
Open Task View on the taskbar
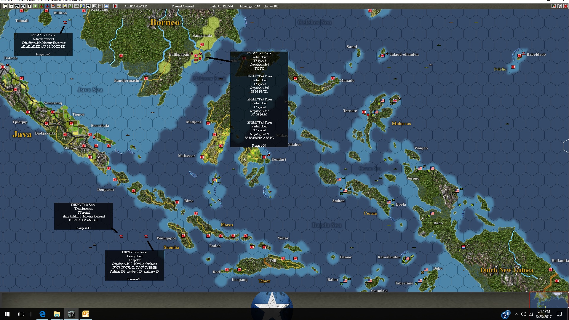click(x=21, y=314)
